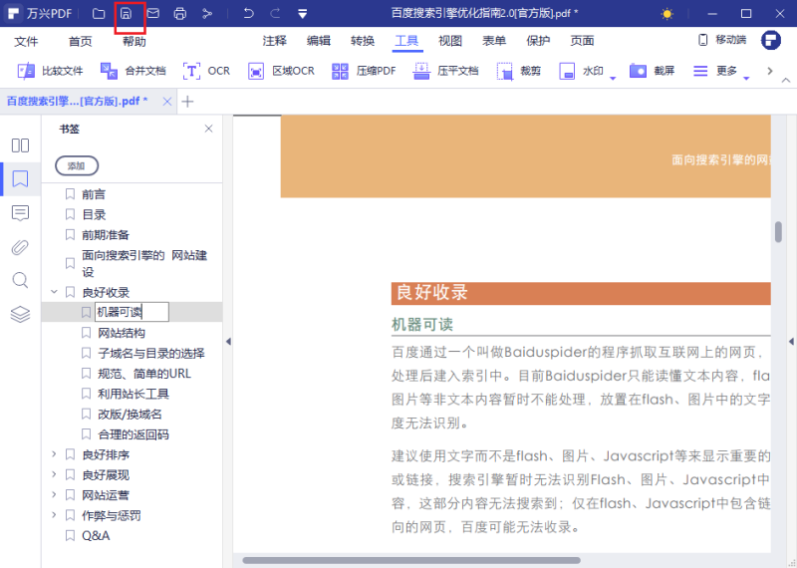This screenshot has height=568, width=797.
Task: Switch theme using the sun icon
Action: click(x=666, y=14)
